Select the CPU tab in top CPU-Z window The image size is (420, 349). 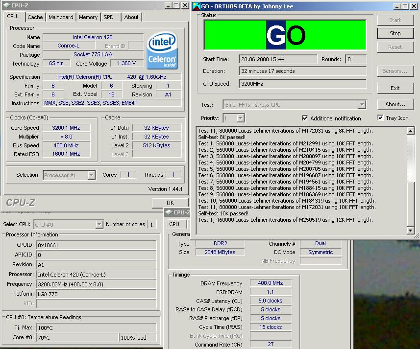click(12, 16)
